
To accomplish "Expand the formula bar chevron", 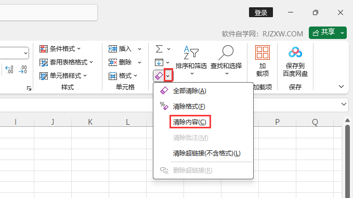I will click(x=344, y=104).
